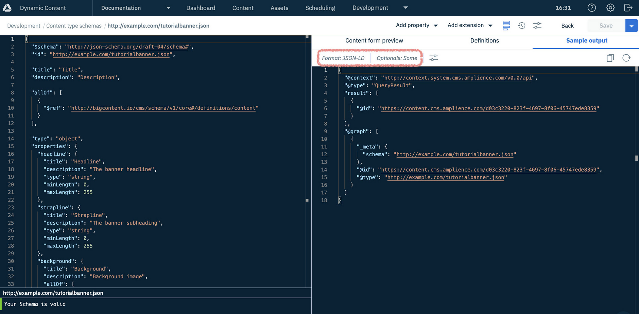Click 'Your Schema is valid' message

[x=35, y=304]
